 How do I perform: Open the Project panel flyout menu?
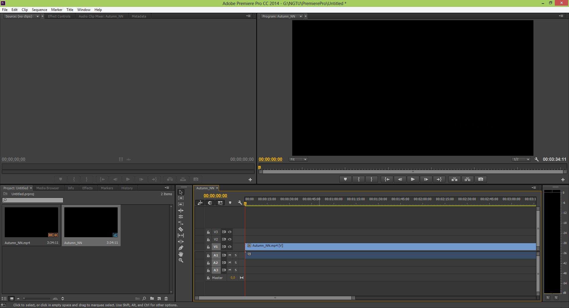167,188
